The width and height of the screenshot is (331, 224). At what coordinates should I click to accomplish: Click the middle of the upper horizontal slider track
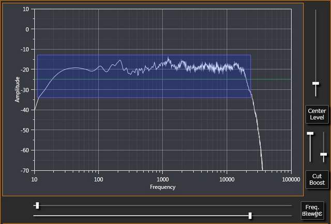click(x=162, y=205)
